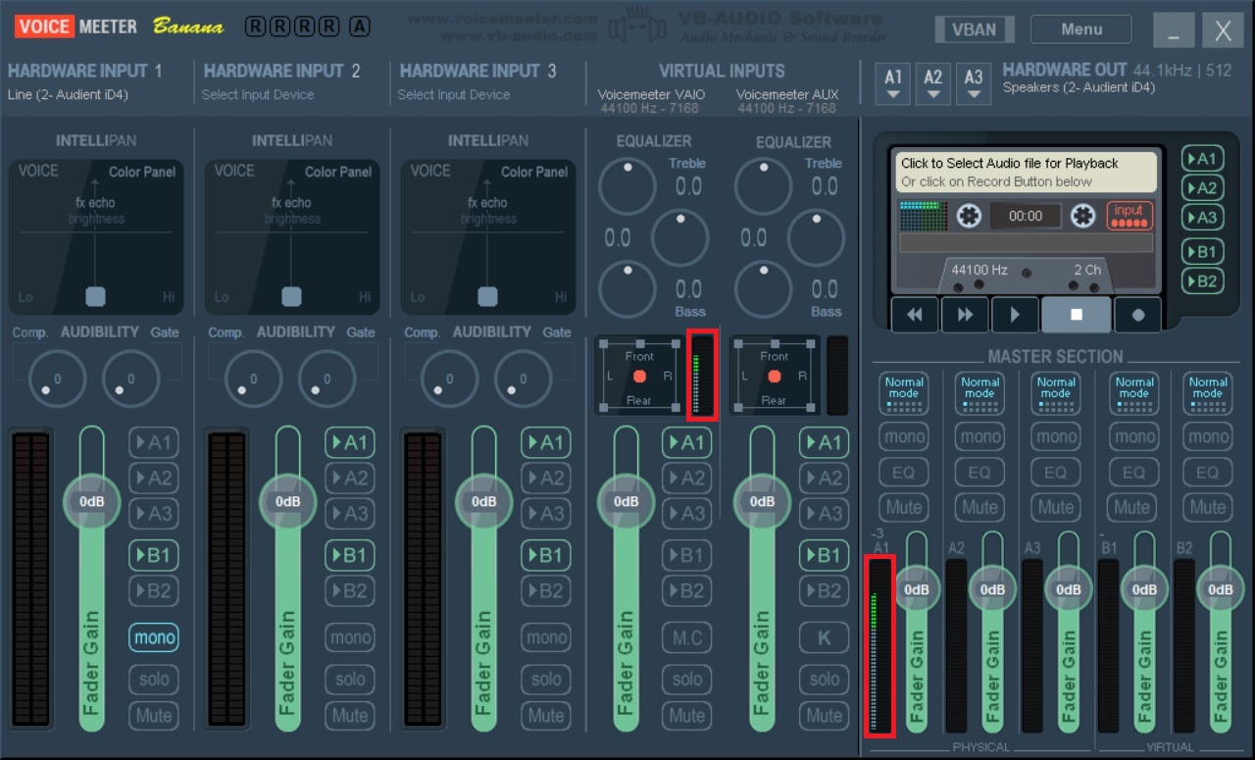Open the VBAN dialog
This screenshot has height=760, width=1255.
[x=974, y=28]
